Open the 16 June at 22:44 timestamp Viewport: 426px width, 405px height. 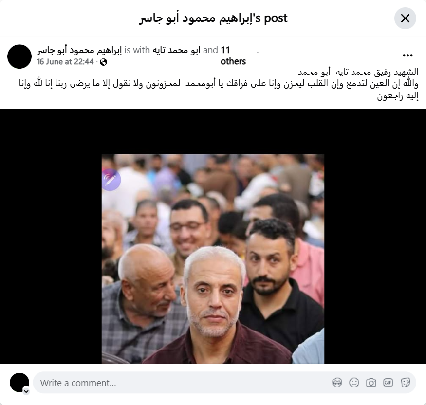[65, 62]
